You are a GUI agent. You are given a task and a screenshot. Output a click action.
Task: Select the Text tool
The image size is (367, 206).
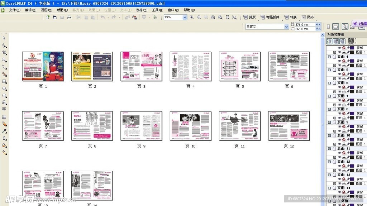click(4, 109)
